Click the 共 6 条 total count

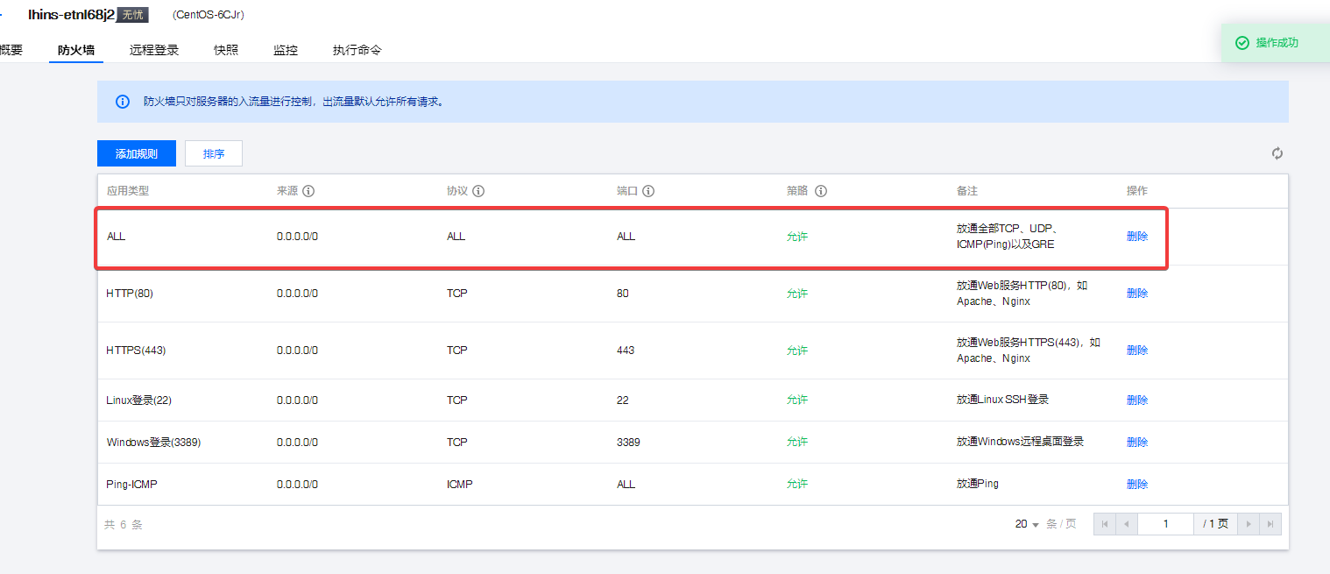pyautogui.click(x=124, y=524)
